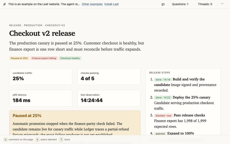Click the Threads: 0 counter
This screenshot has height=144, width=230.
[x=205, y=4]
